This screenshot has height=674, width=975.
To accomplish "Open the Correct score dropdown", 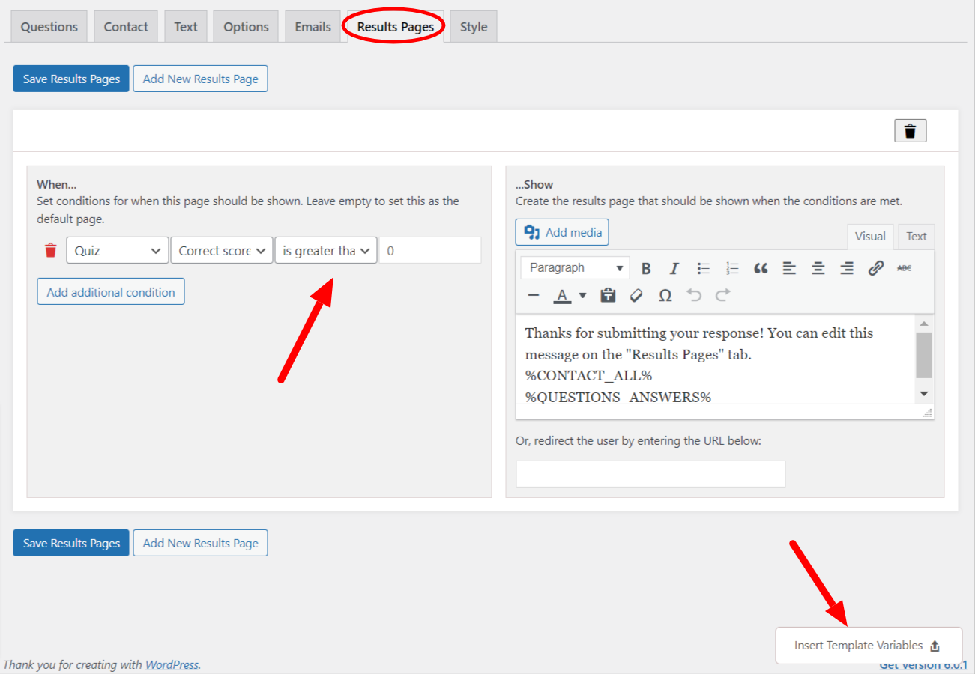I will point(221,250).
